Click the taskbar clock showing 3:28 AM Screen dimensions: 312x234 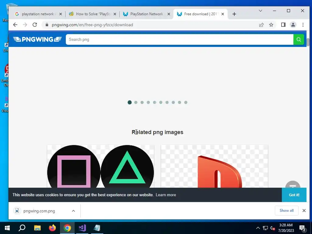(286, 228)
